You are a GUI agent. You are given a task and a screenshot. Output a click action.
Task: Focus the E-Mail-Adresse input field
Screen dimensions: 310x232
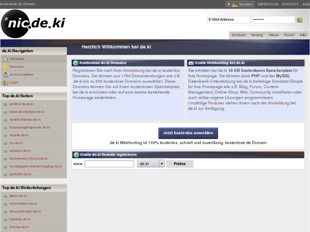coord(229,20)
